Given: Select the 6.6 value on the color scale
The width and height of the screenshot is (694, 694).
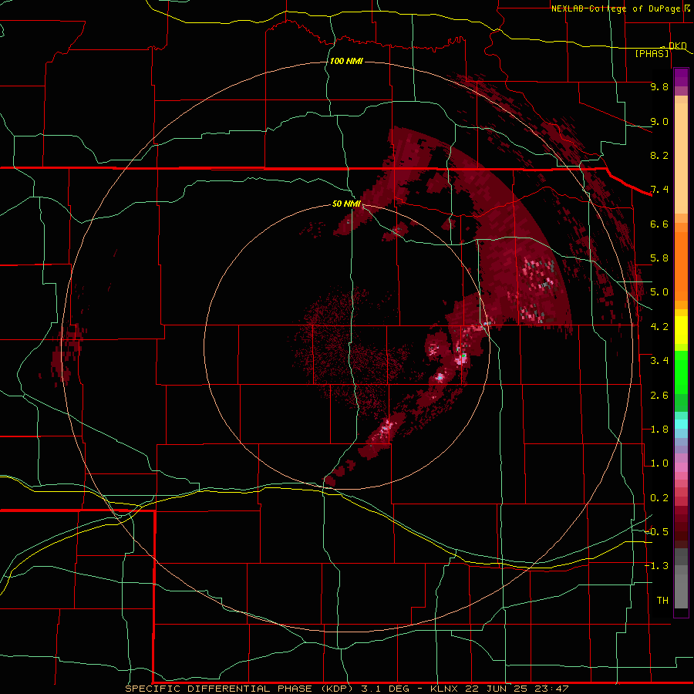Looking at the screenshot, I should (x=659, y=224).
